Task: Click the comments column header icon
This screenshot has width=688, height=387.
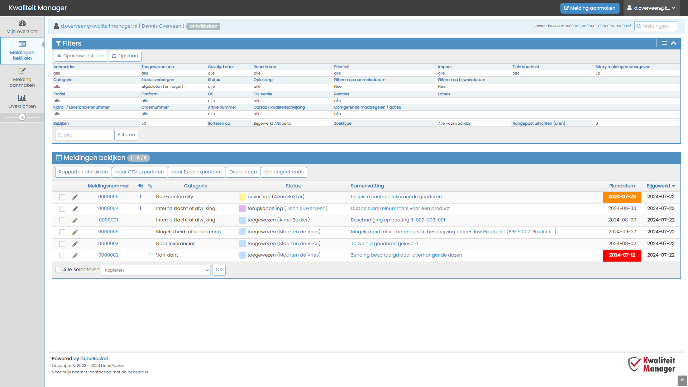Action: point(140,186)
